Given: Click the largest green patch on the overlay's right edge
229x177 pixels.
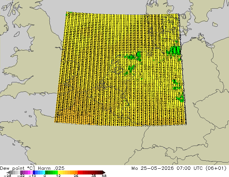Looking at the screenshot, I should coord(174,51).
